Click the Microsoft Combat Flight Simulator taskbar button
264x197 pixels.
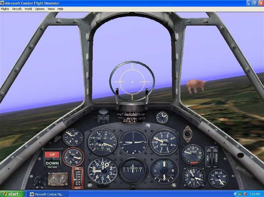pyautogui.click(x=49, y=194)
